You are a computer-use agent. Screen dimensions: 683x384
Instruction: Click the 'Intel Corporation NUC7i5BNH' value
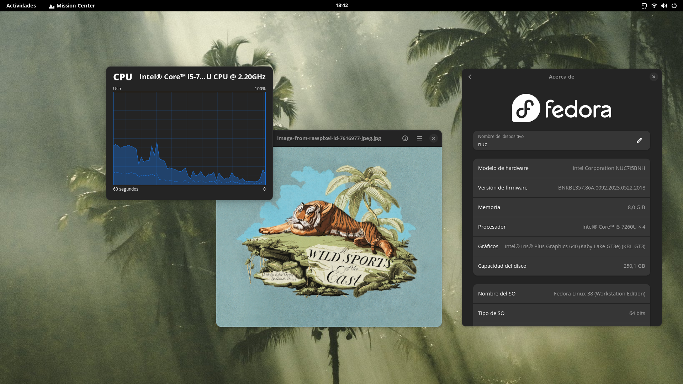tap(609, 168)
